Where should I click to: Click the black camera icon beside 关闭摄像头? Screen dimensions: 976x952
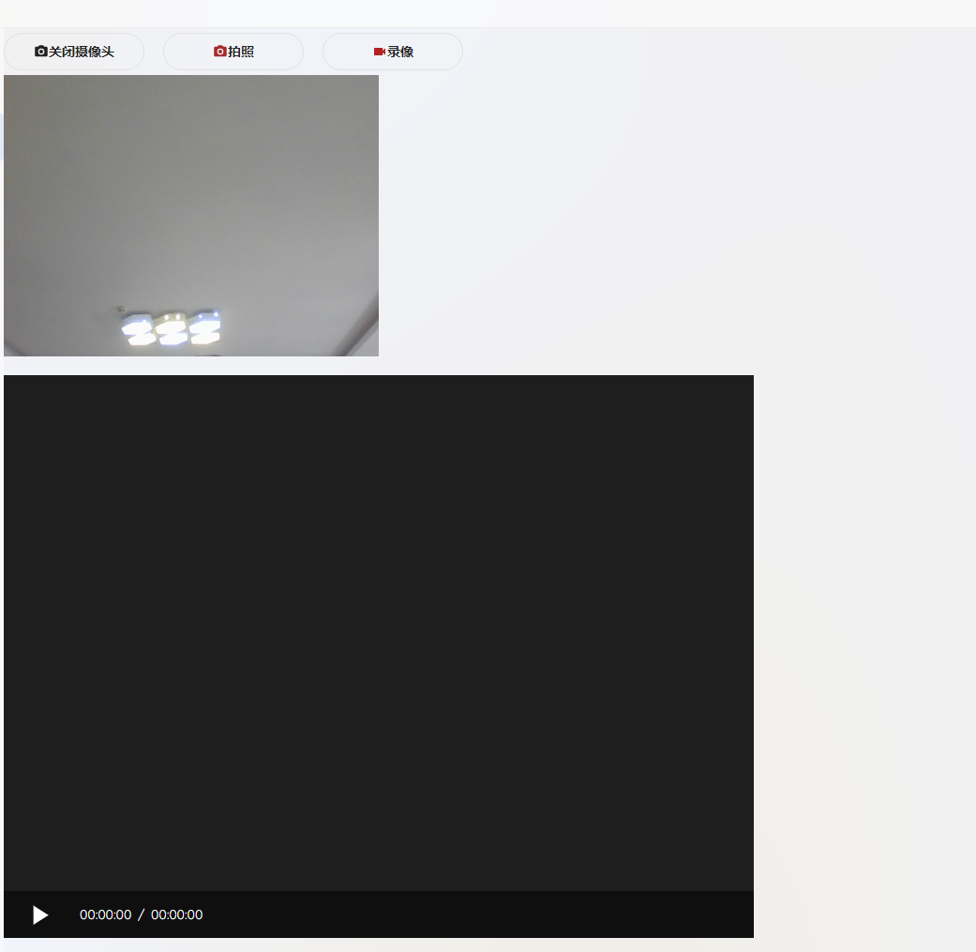pos(41,51)
